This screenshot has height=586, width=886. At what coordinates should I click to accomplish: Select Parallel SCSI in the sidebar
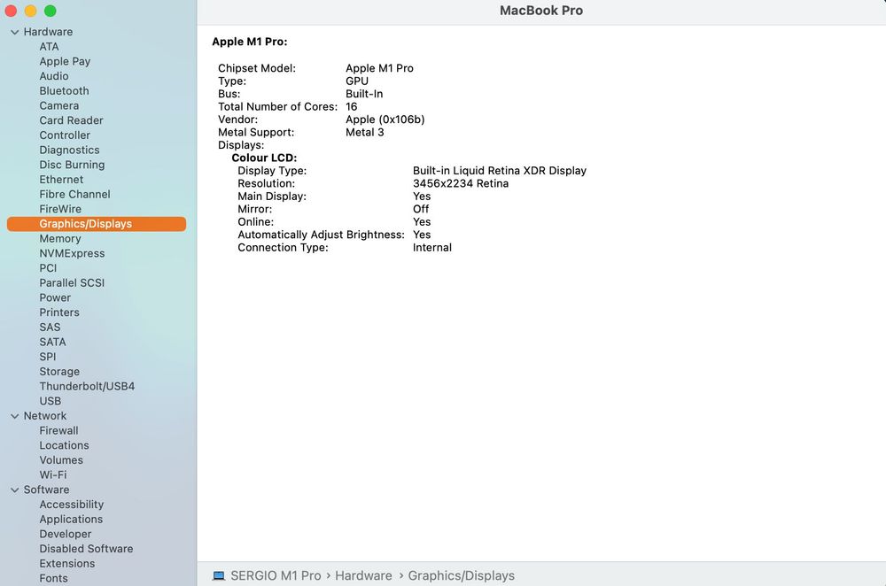pos(72,283)
